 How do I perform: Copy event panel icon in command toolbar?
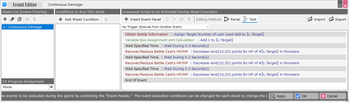pyautogui.click(x=167, y=19)
